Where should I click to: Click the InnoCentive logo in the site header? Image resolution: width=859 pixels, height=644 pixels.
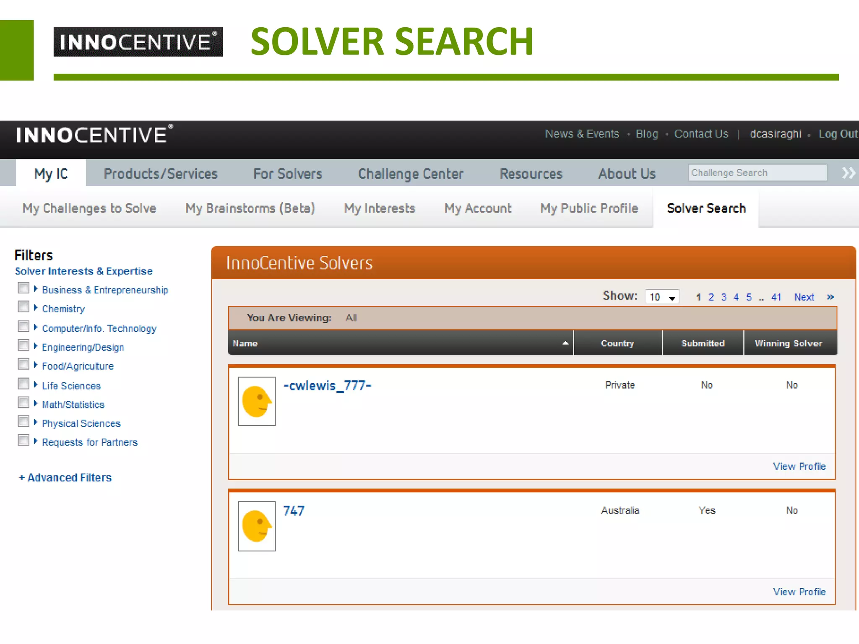[x=94, y=135]
